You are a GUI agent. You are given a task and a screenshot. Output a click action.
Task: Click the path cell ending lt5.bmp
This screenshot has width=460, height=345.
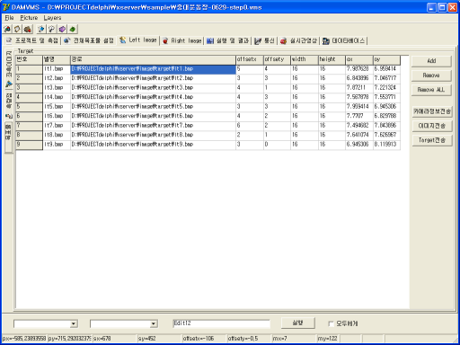[153, 107]
